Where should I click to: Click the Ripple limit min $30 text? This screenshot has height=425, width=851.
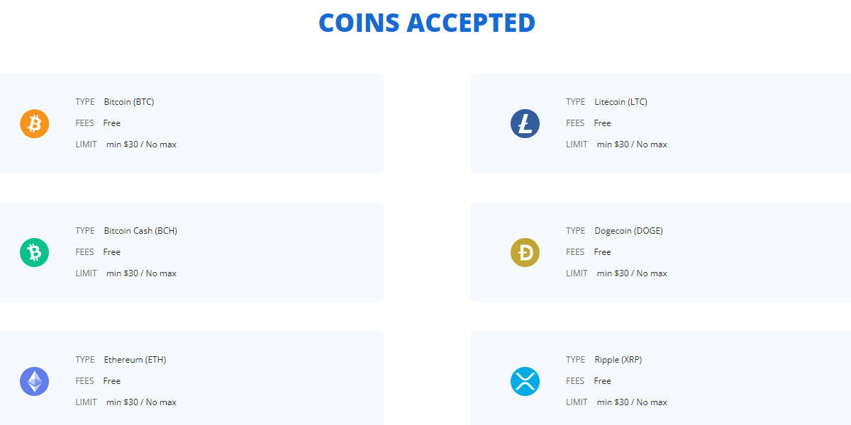(632, 402)
